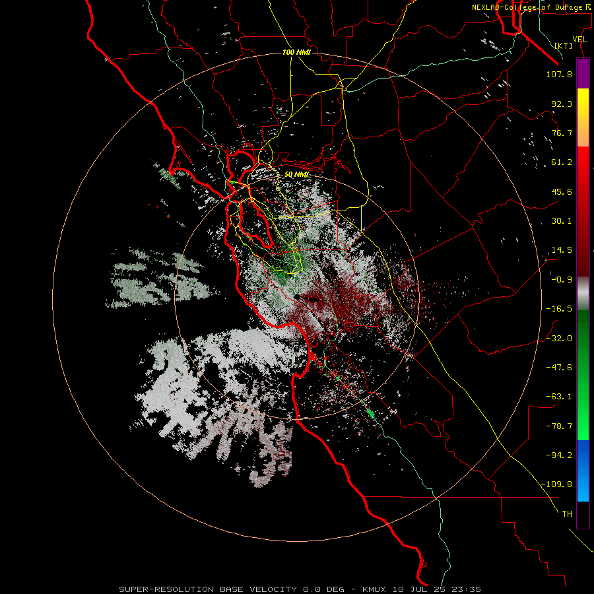The height and width of the screenshot is (594, 594).
Task: Click the 10 JUL 25 date in caption
Action: coord(419,589)
